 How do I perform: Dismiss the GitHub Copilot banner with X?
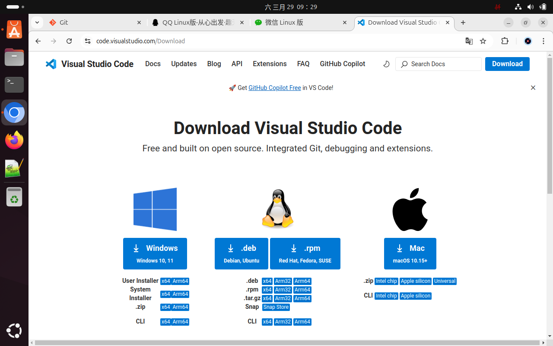coord(533,88)
